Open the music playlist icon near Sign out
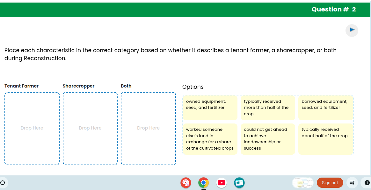 352,183
